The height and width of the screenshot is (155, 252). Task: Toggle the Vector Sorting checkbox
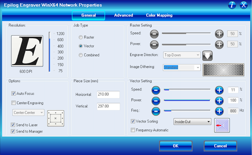(133, 121)
